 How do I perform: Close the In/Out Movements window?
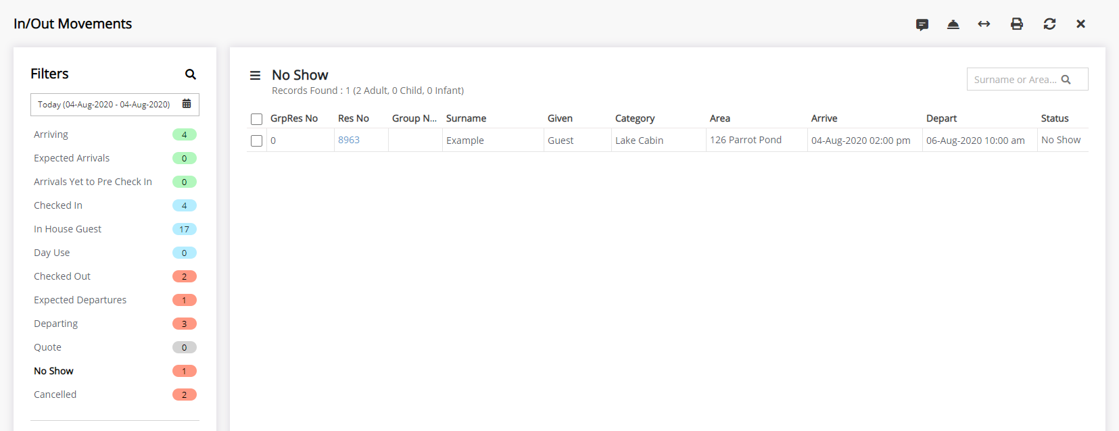coord(1081,24)
